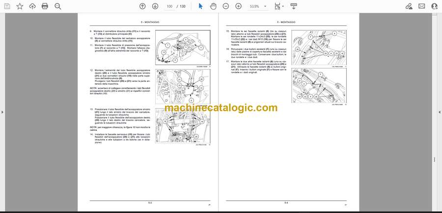Viewport: 442px width, 213px height.
Task: Open the share link with others icon
Action: pos(409,6)
